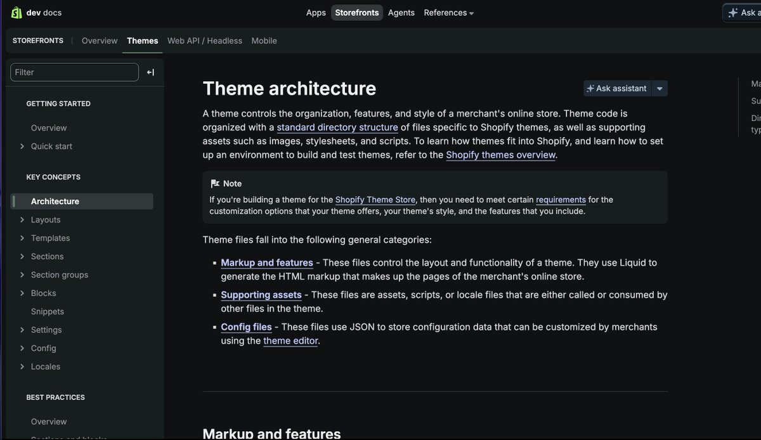Go to the Apps top navigation item

point(316,13)
